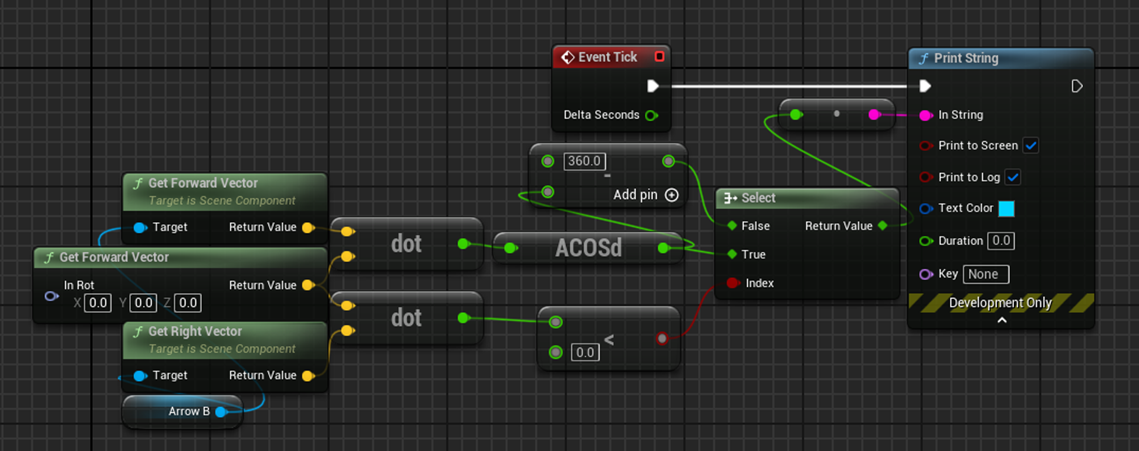
Task: Click the subtract node output pin
Action: coord(668,161)
